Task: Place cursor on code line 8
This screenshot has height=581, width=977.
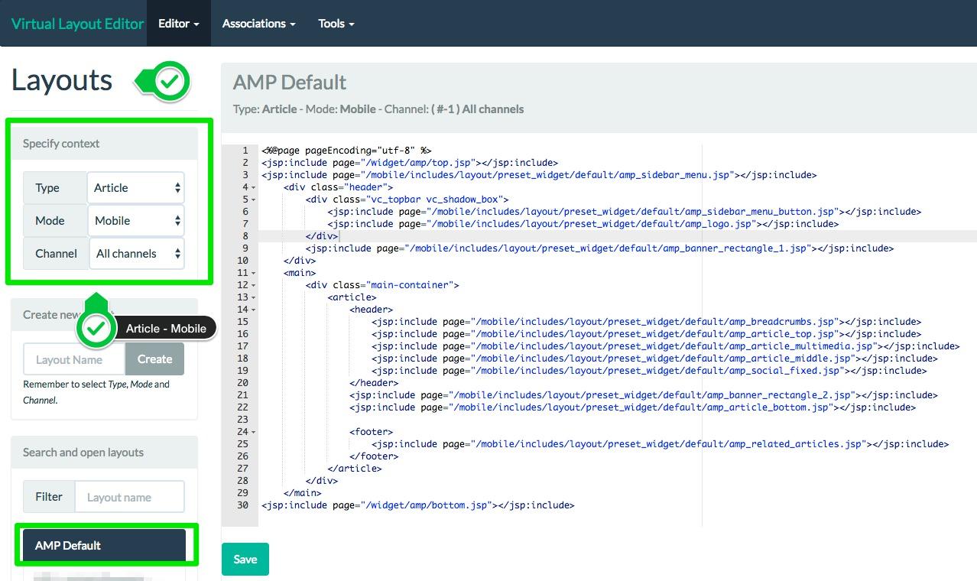Action: 459,236
